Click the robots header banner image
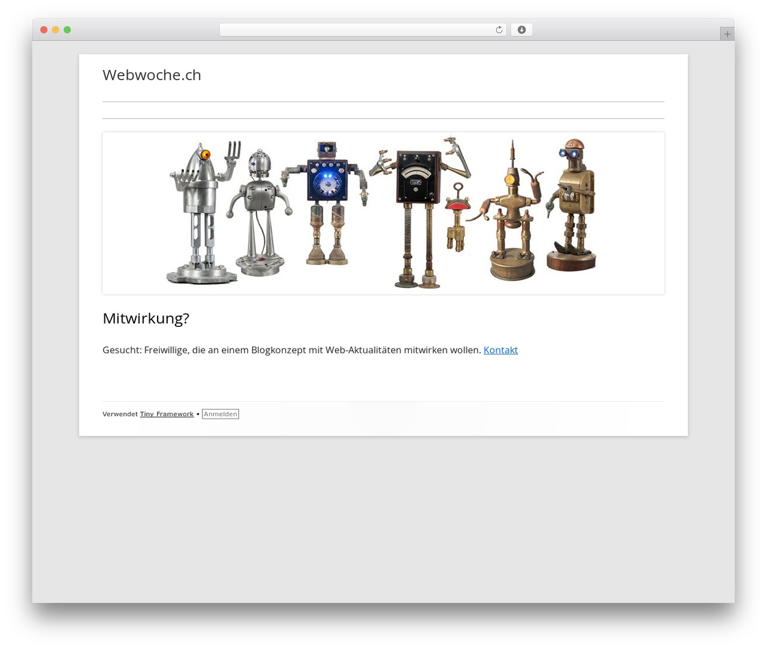The image size is (767, 649). (383, 213)
